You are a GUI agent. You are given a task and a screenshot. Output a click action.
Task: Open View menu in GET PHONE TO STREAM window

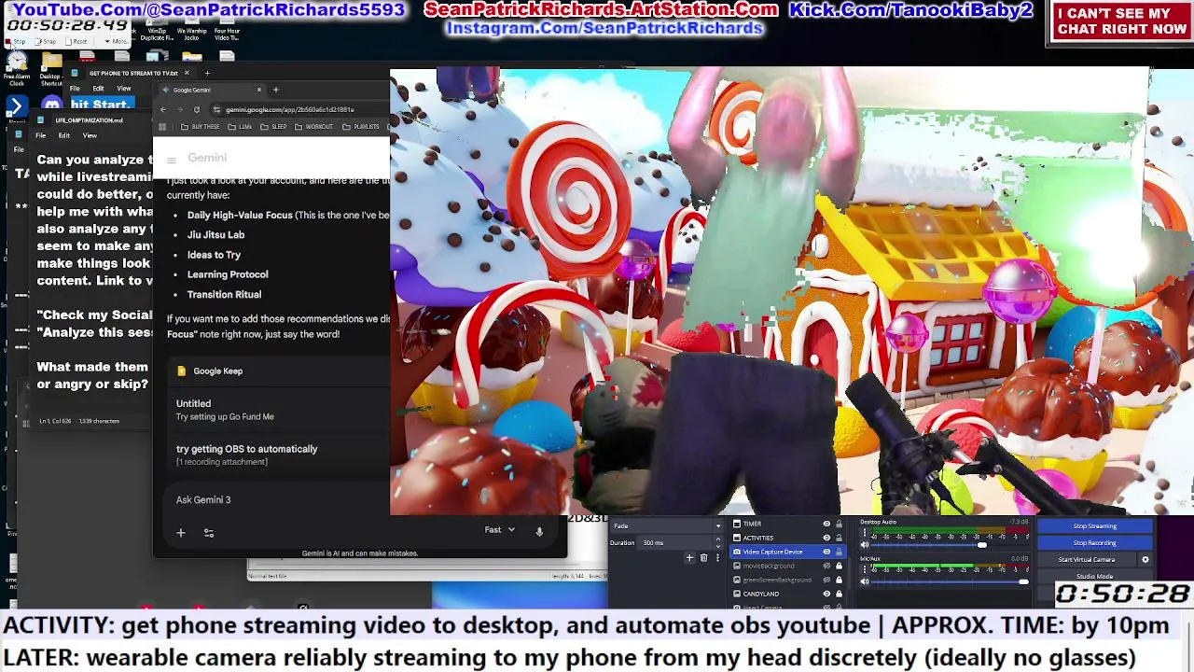124,88
